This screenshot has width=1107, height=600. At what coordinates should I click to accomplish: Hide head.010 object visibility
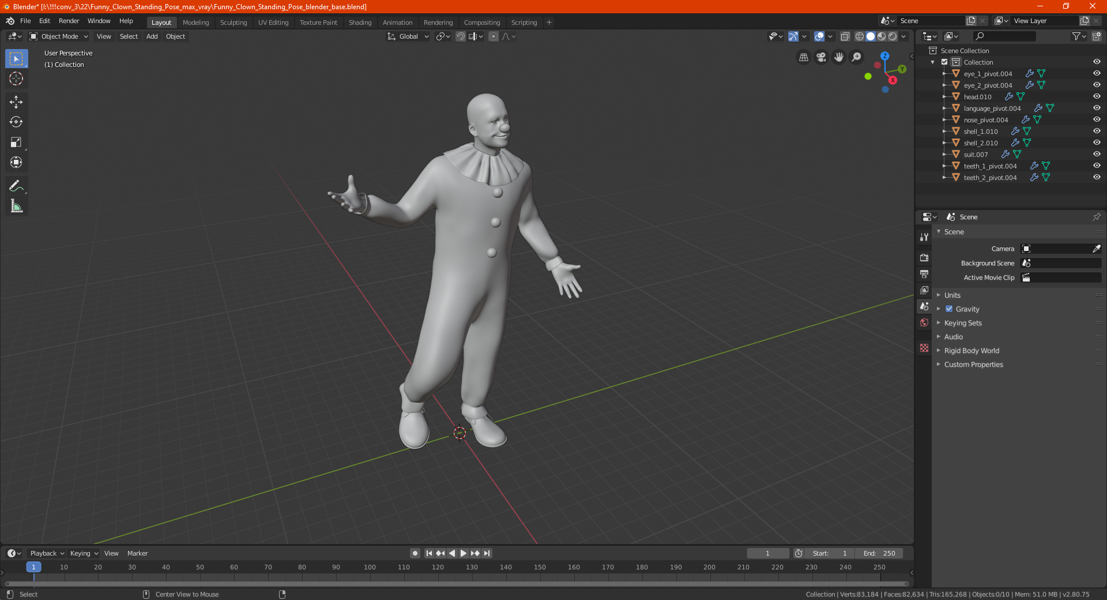click(1097, 96)
